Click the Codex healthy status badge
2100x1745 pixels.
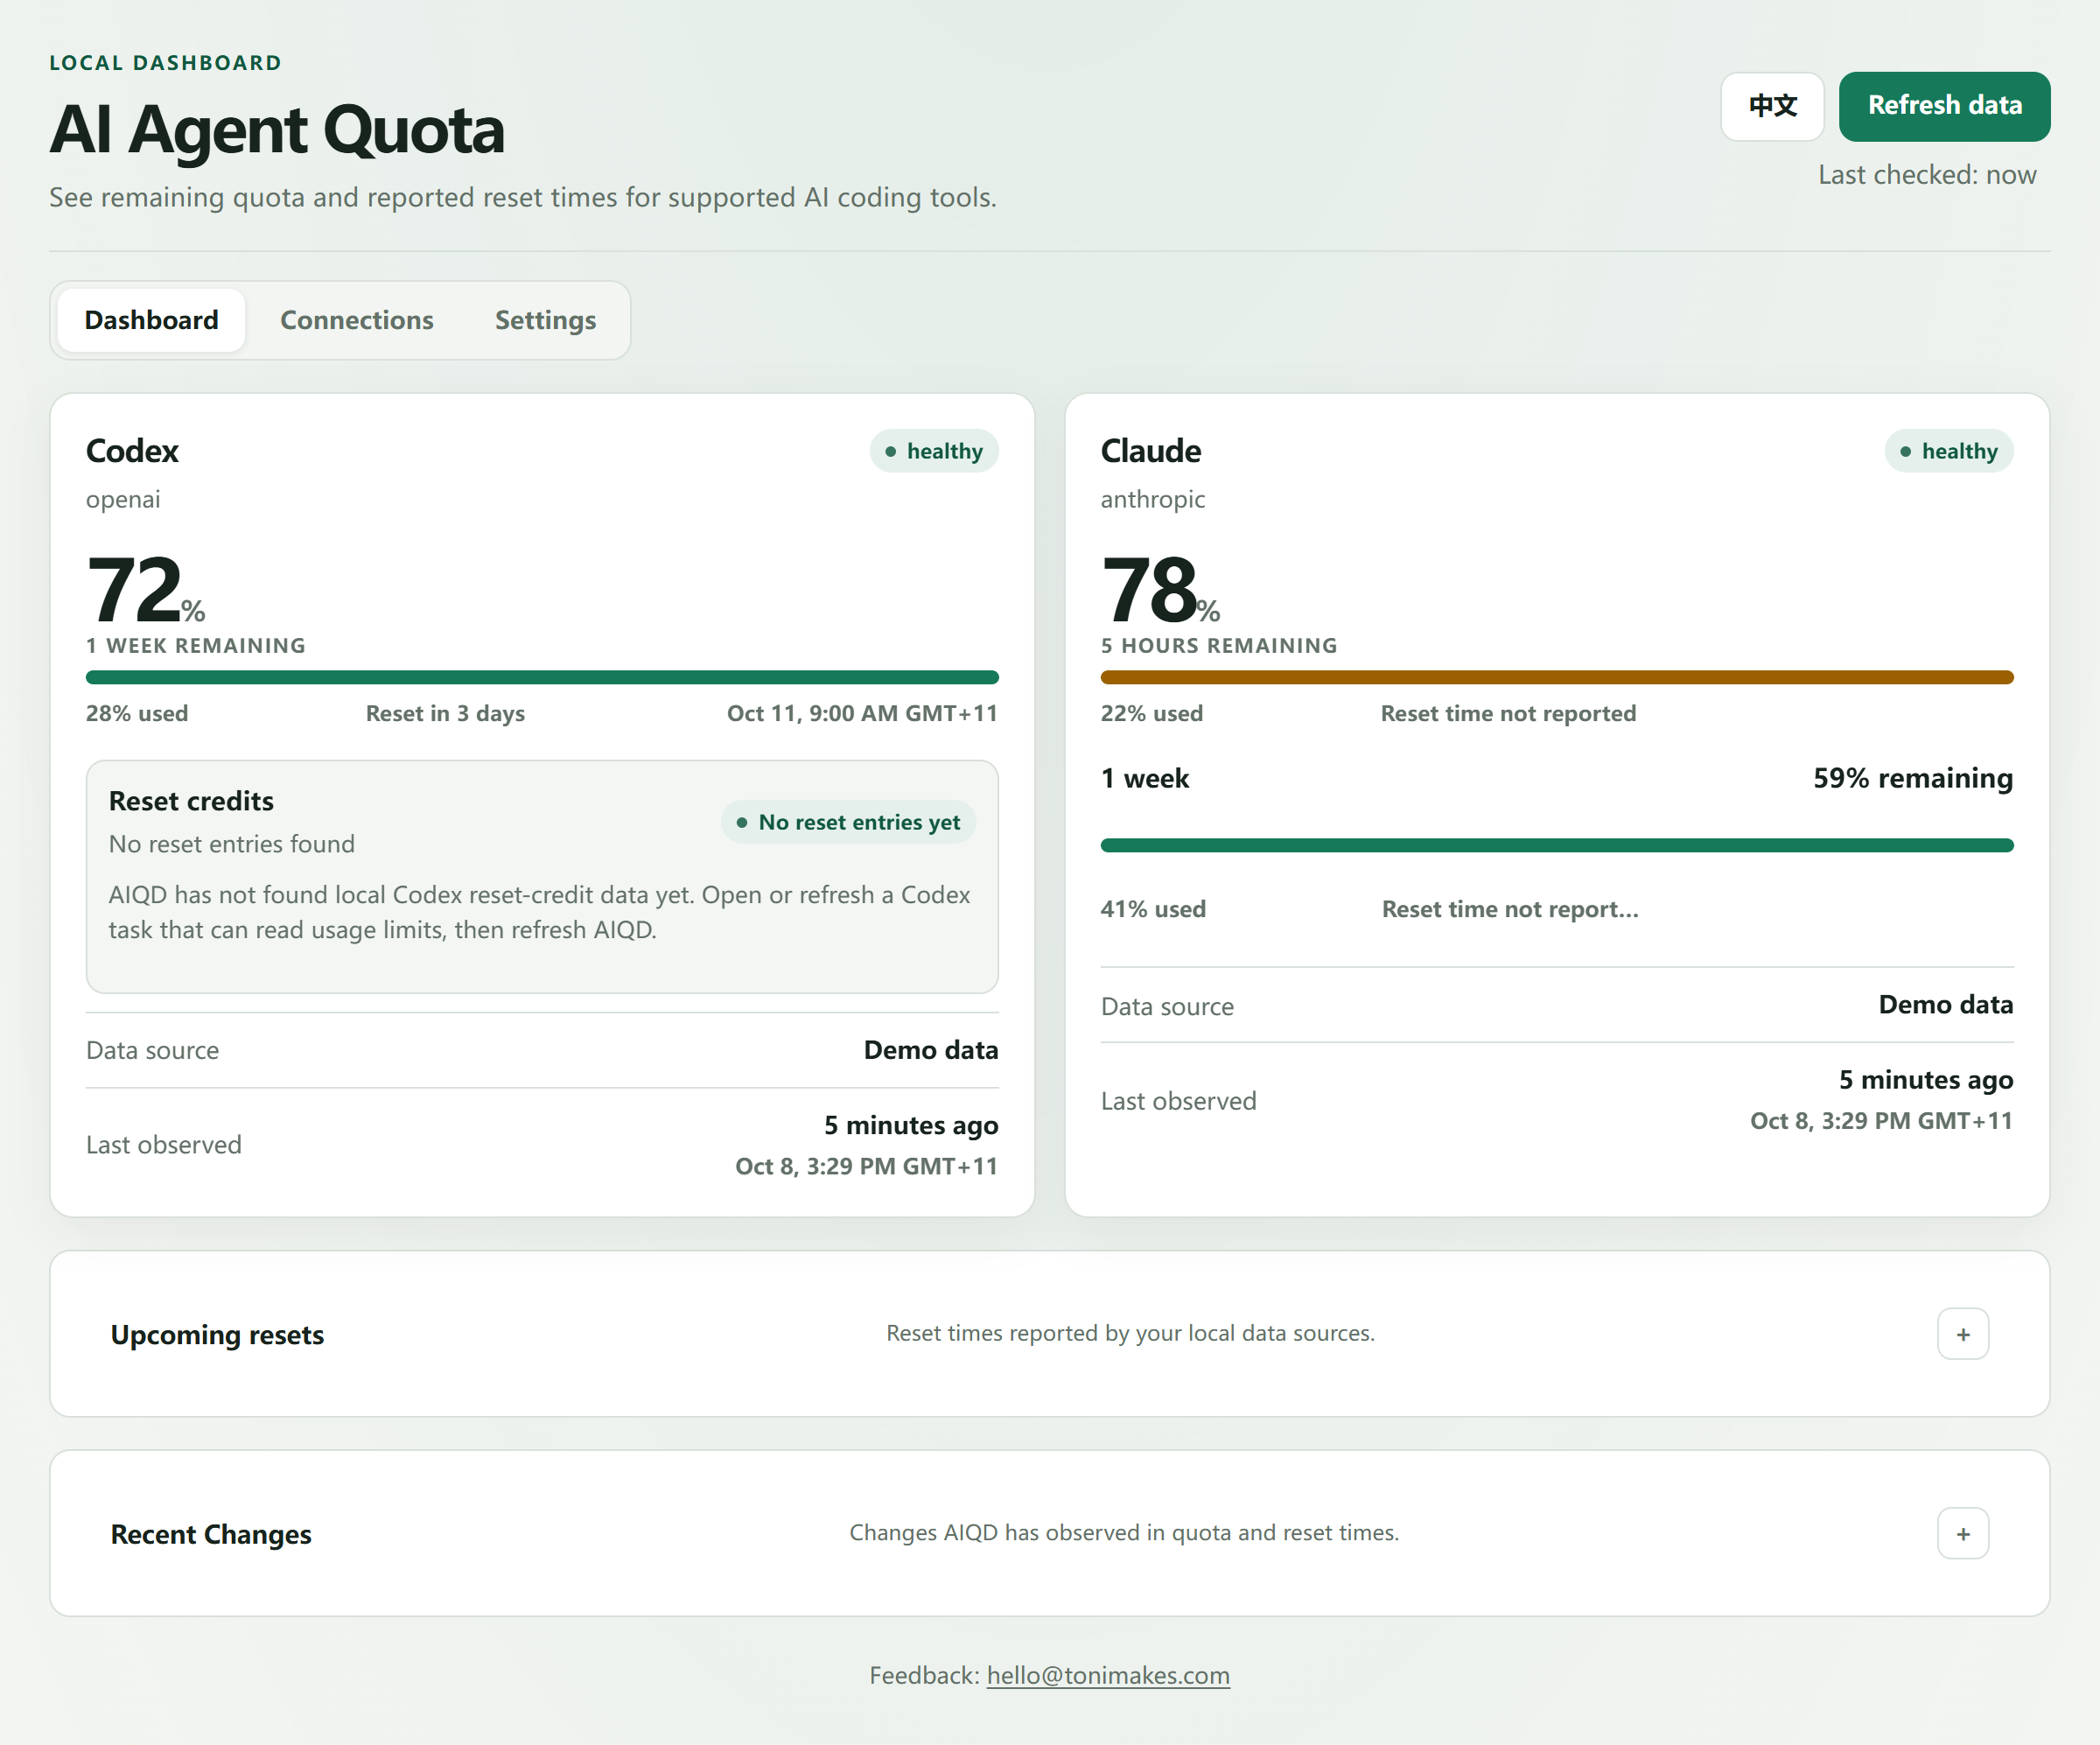(934, 451)
